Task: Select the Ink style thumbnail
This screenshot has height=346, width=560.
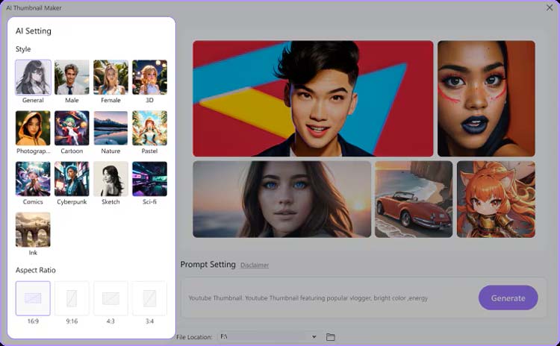Action: pyautogui.click(x=33, y=230)
